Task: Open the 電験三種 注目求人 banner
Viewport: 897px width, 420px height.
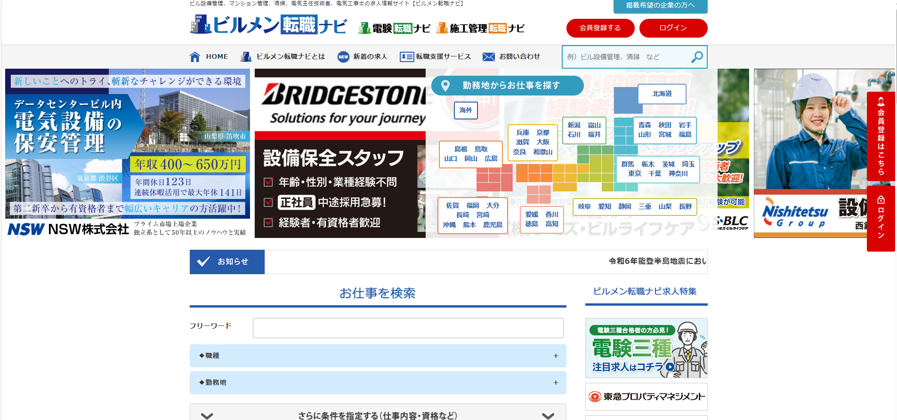Action: point(646,348)
